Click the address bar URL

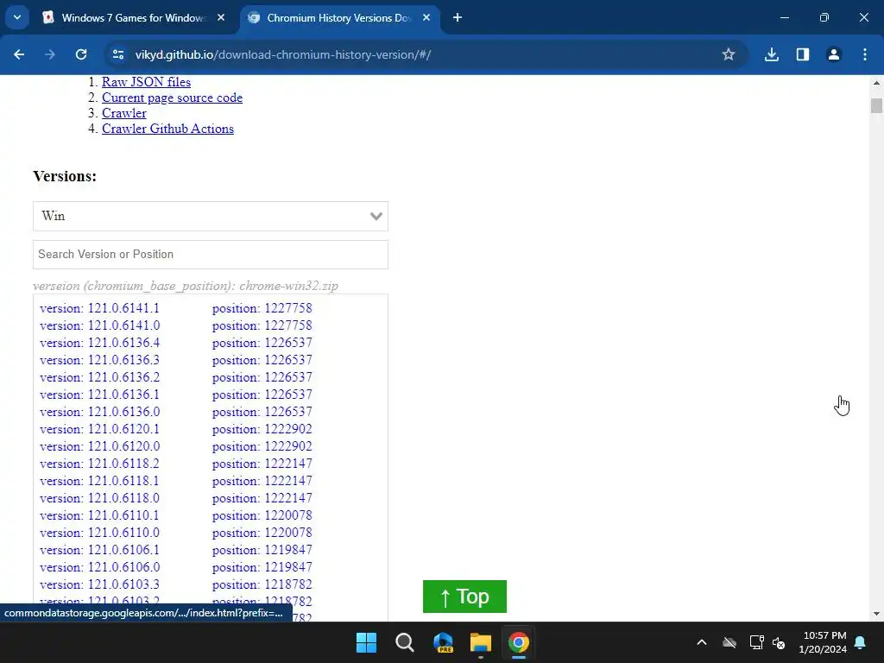click(x=283, y=54)
